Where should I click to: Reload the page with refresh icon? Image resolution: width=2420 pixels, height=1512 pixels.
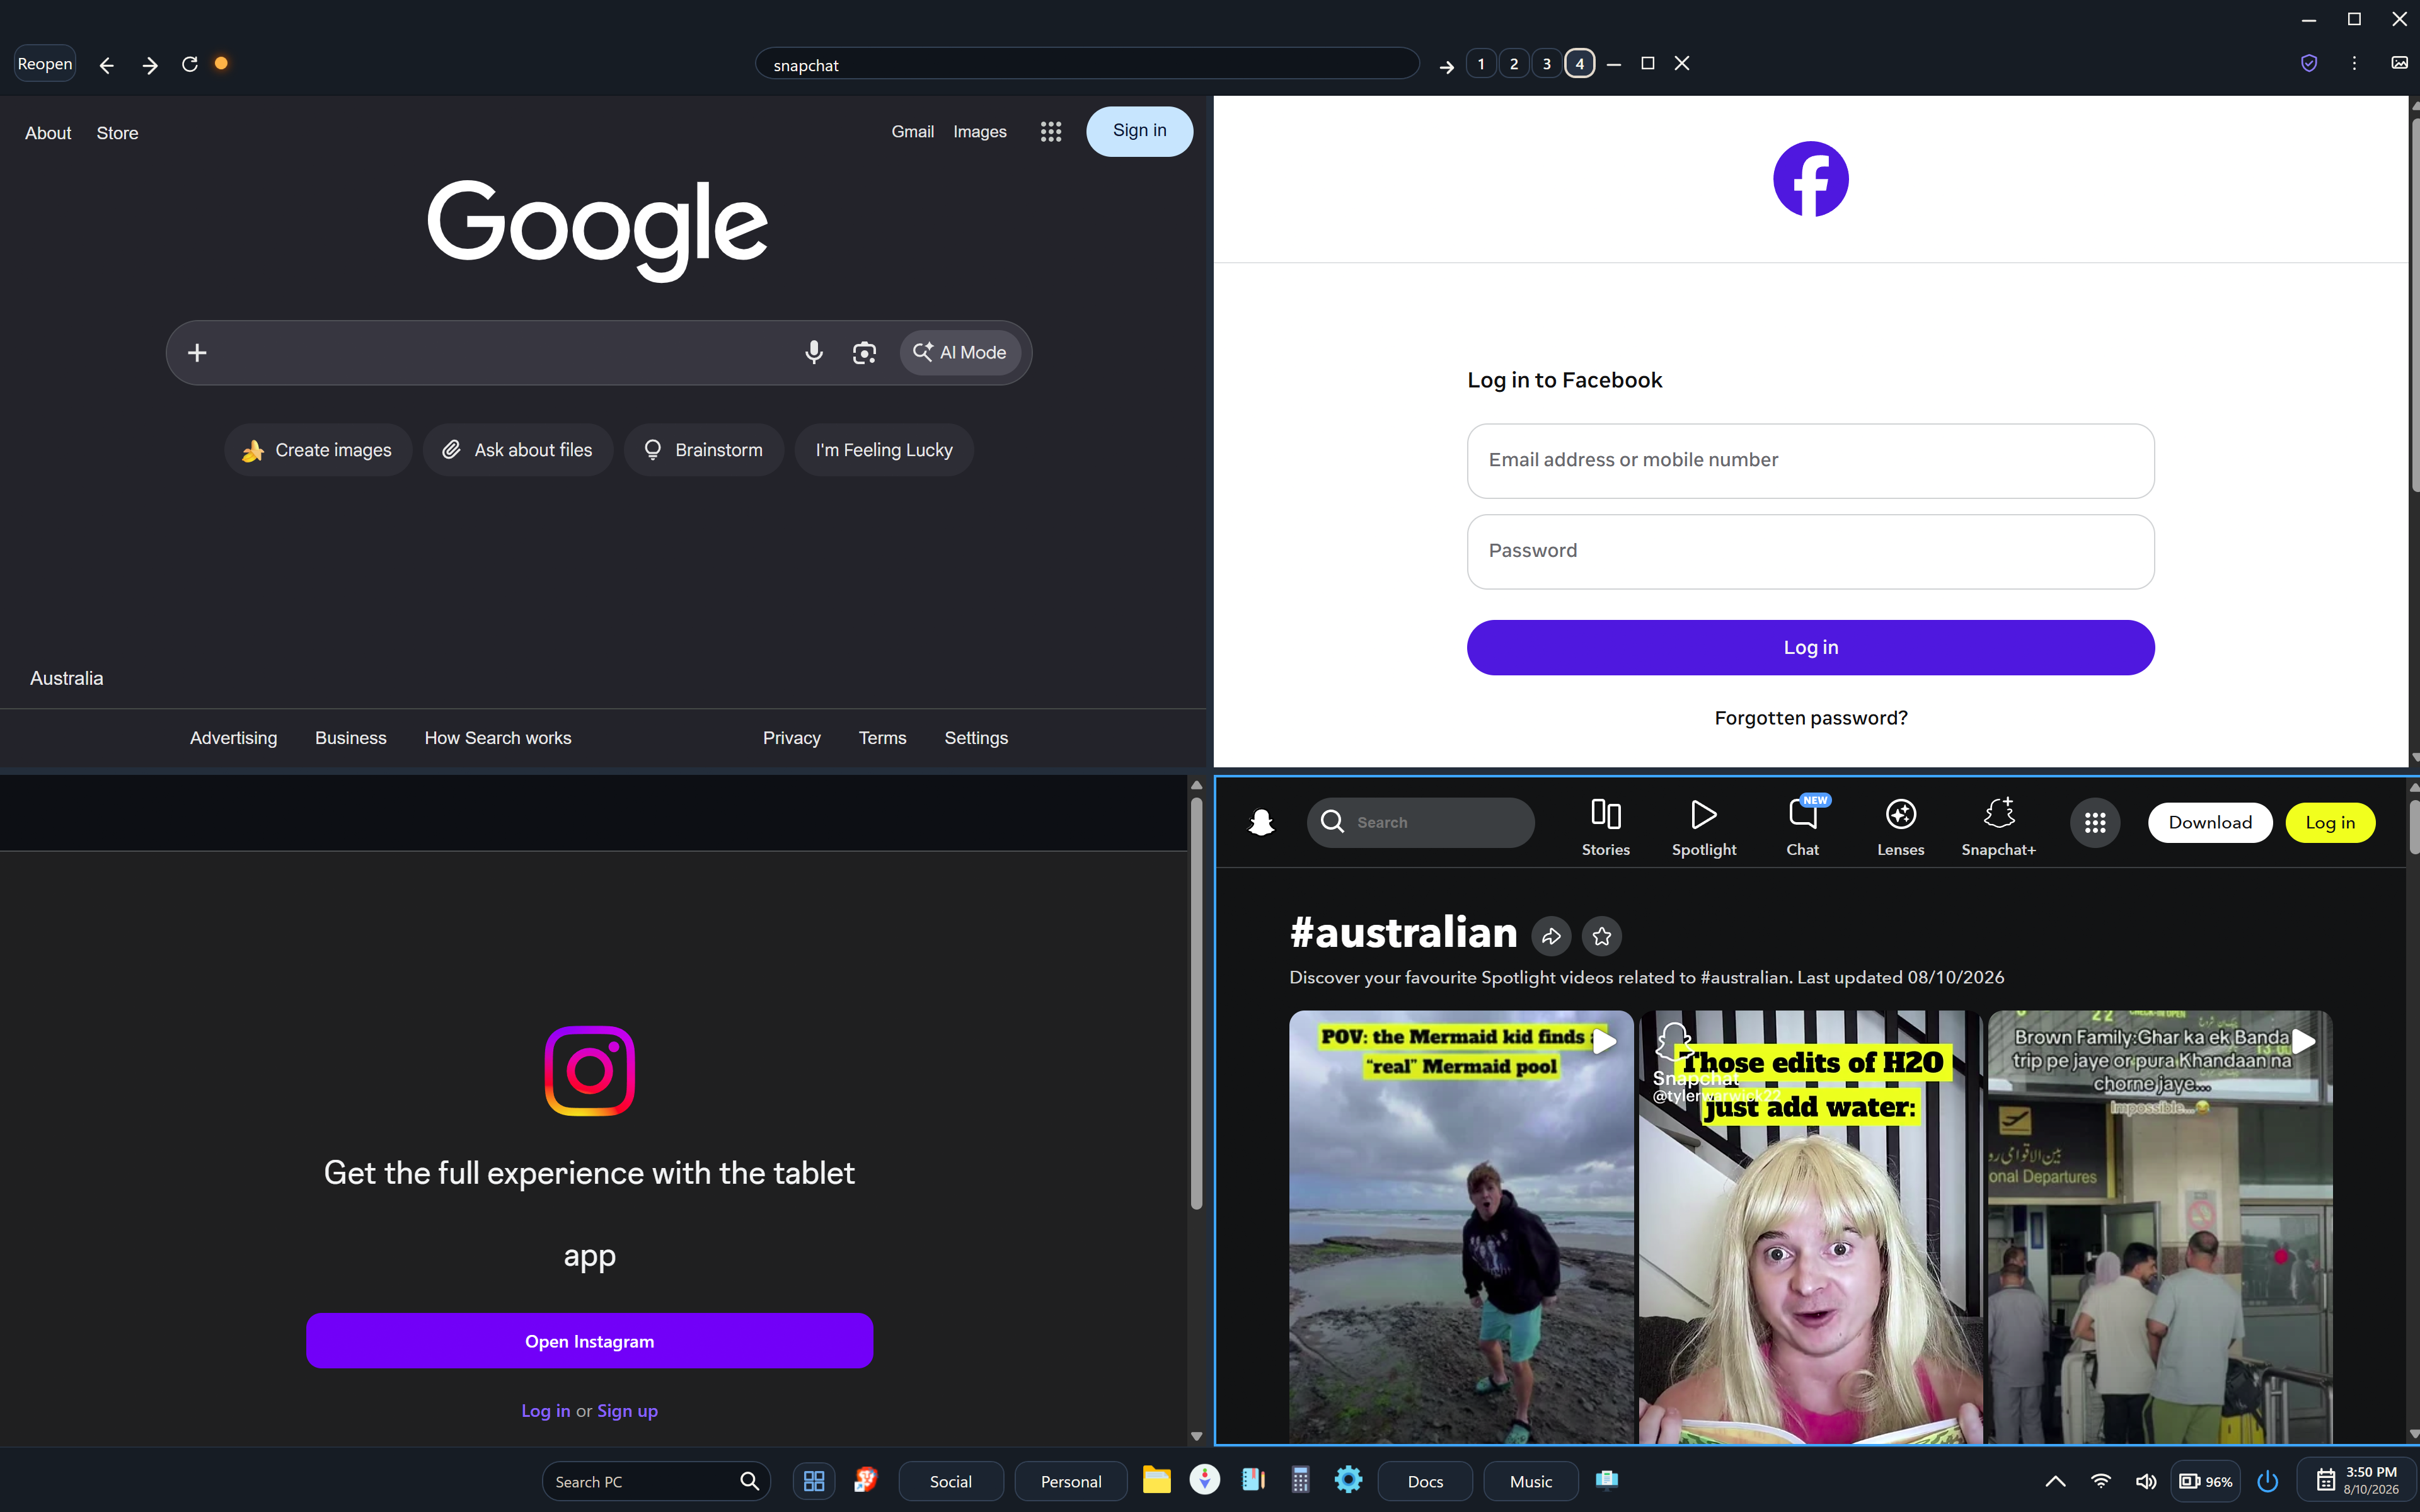click(190, 64)
